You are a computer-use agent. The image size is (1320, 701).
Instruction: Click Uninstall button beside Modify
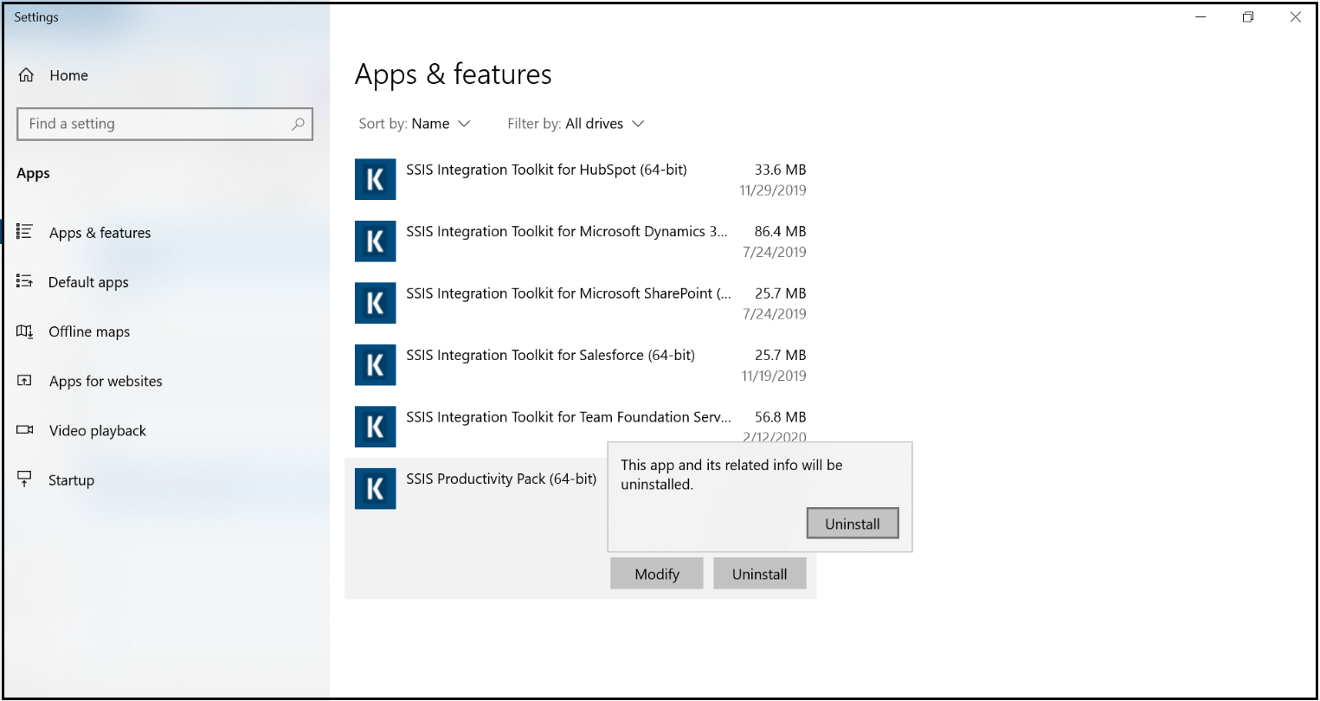pyautogui.click(x=760, y=574)
